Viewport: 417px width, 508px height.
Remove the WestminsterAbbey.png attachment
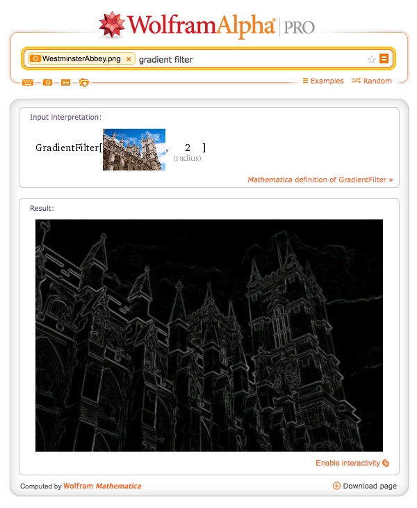pos(129,59)
